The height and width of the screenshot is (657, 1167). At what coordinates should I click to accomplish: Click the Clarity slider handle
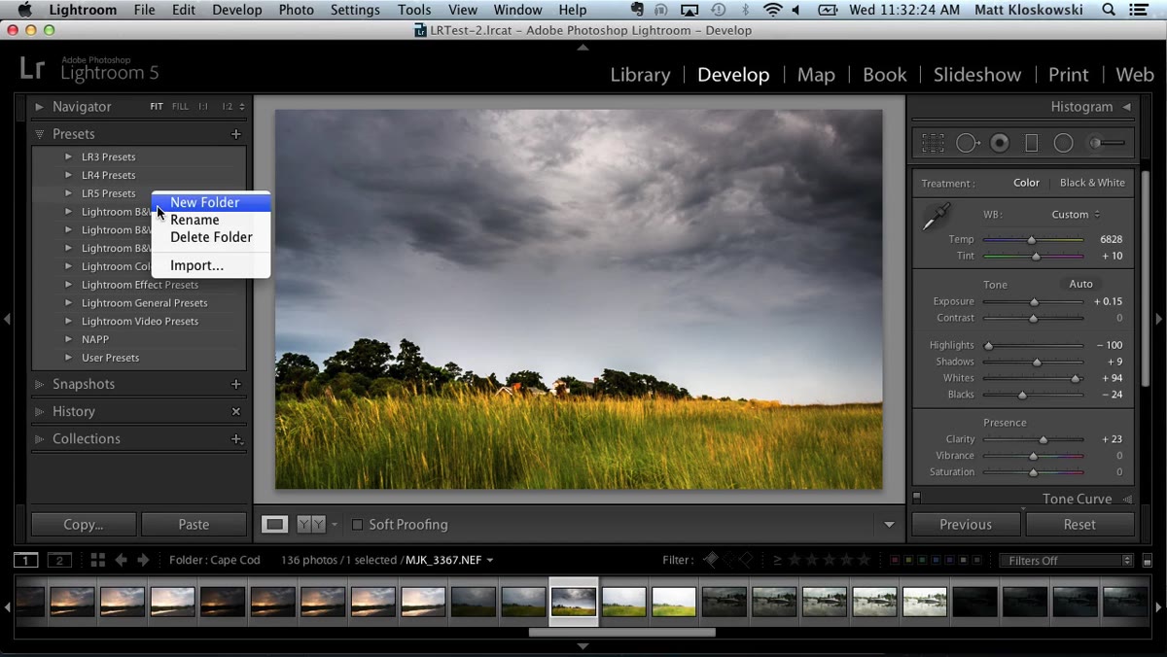pos(1043,439)
